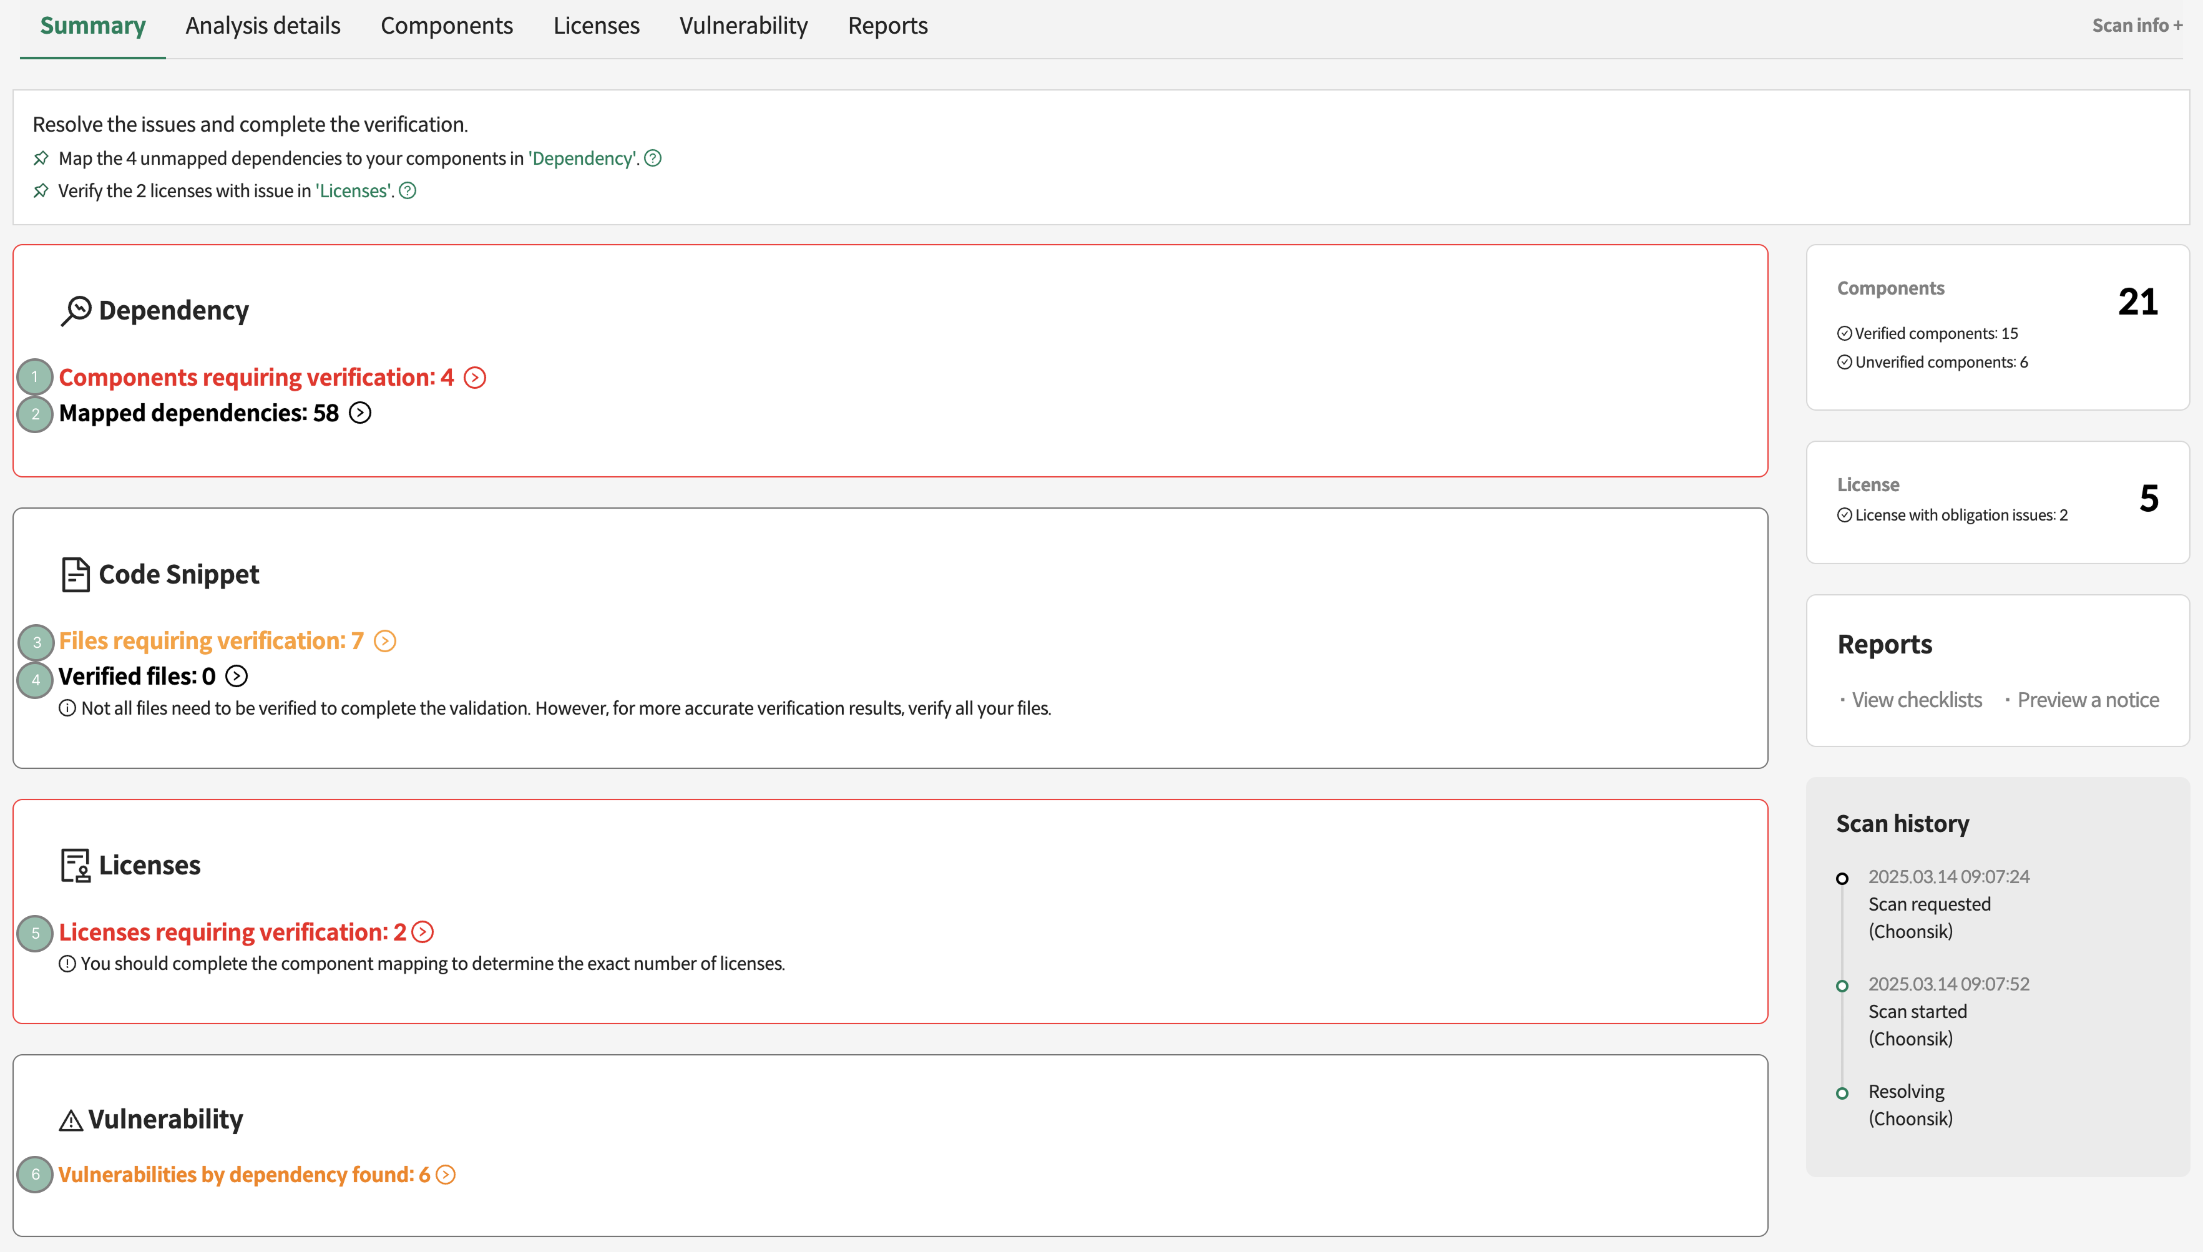The image size is (2203, 1252).
Task: Open the Reports tab
Action: (887, 26)
